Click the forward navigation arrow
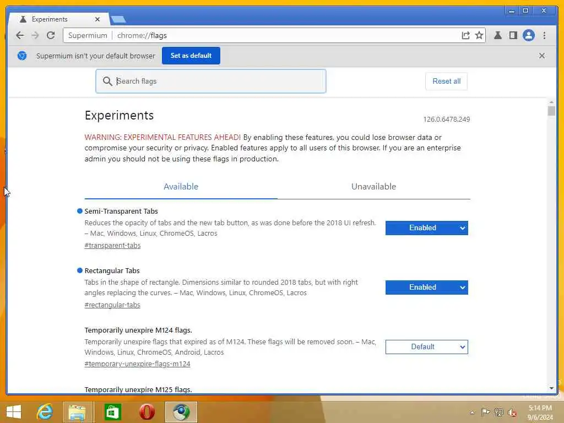Screen dimensions: 564x423 [35, 35]
